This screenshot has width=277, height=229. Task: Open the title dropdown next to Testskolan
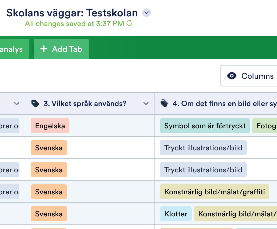(x=146, y=13)
